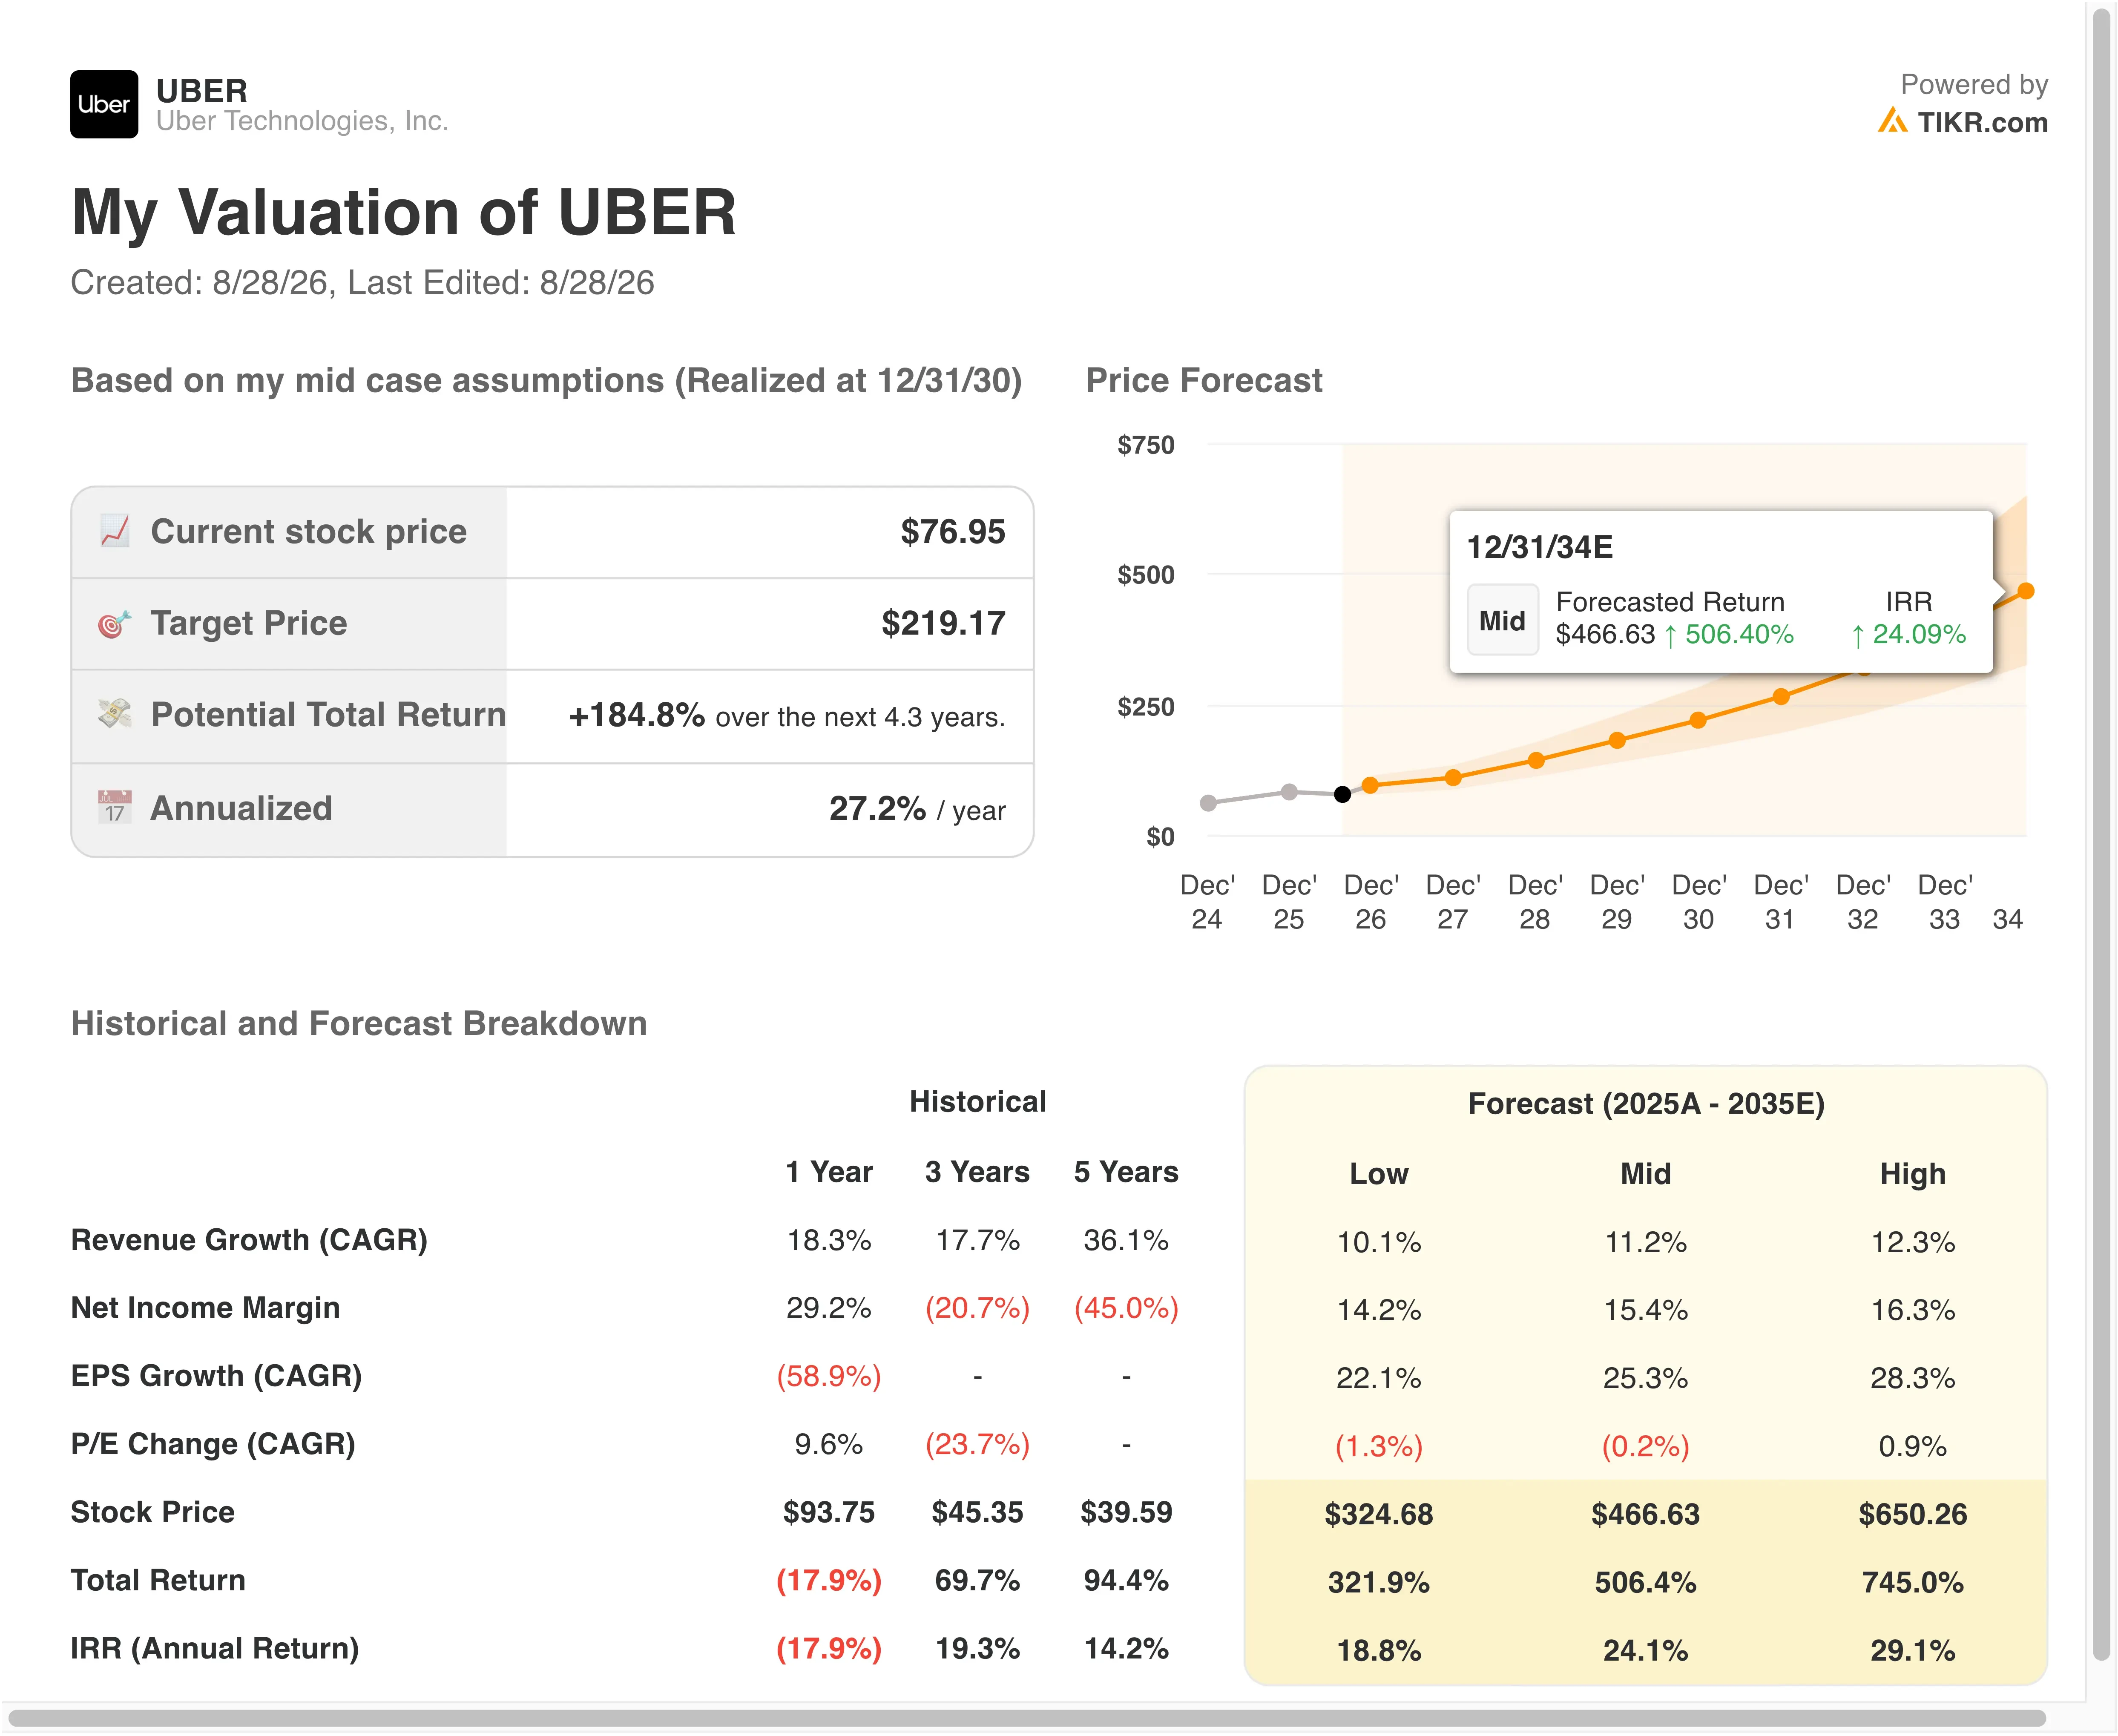
Task: Click the chart icon beside Current stock price
Action: point(115,531)
